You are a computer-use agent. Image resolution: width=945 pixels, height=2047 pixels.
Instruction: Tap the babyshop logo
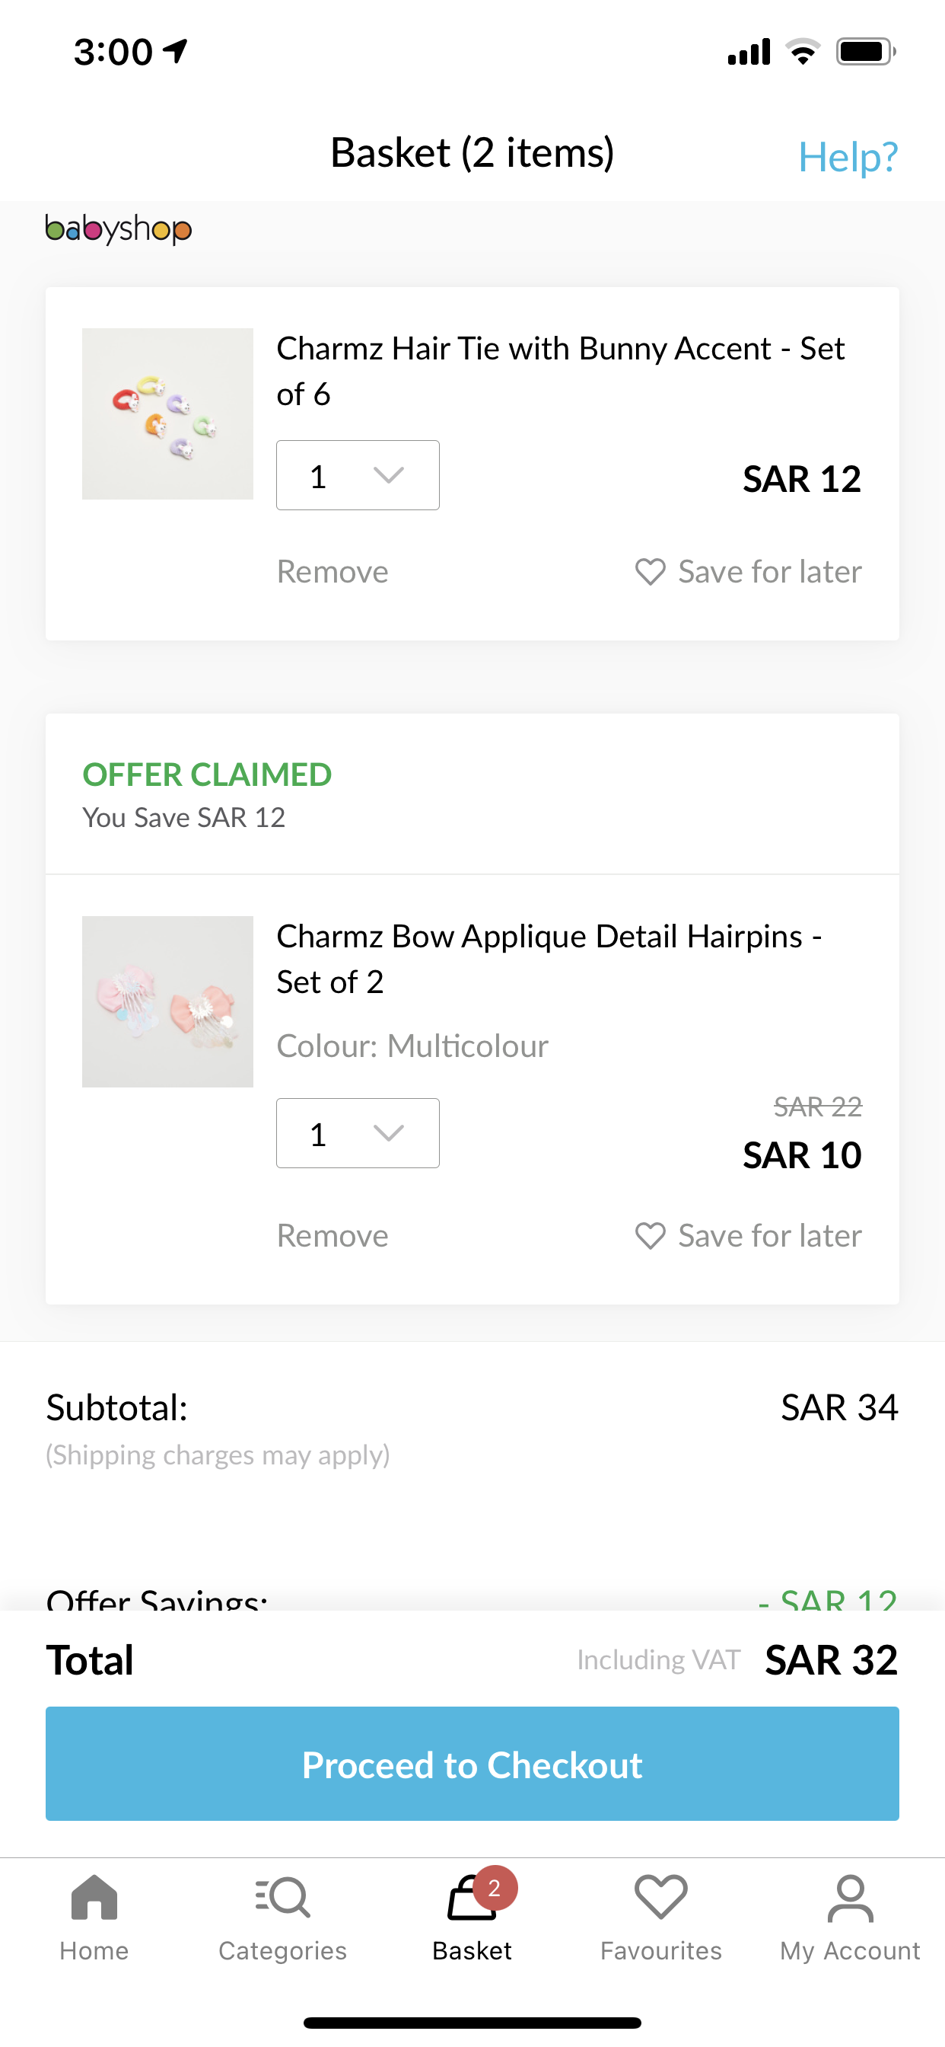119,230
